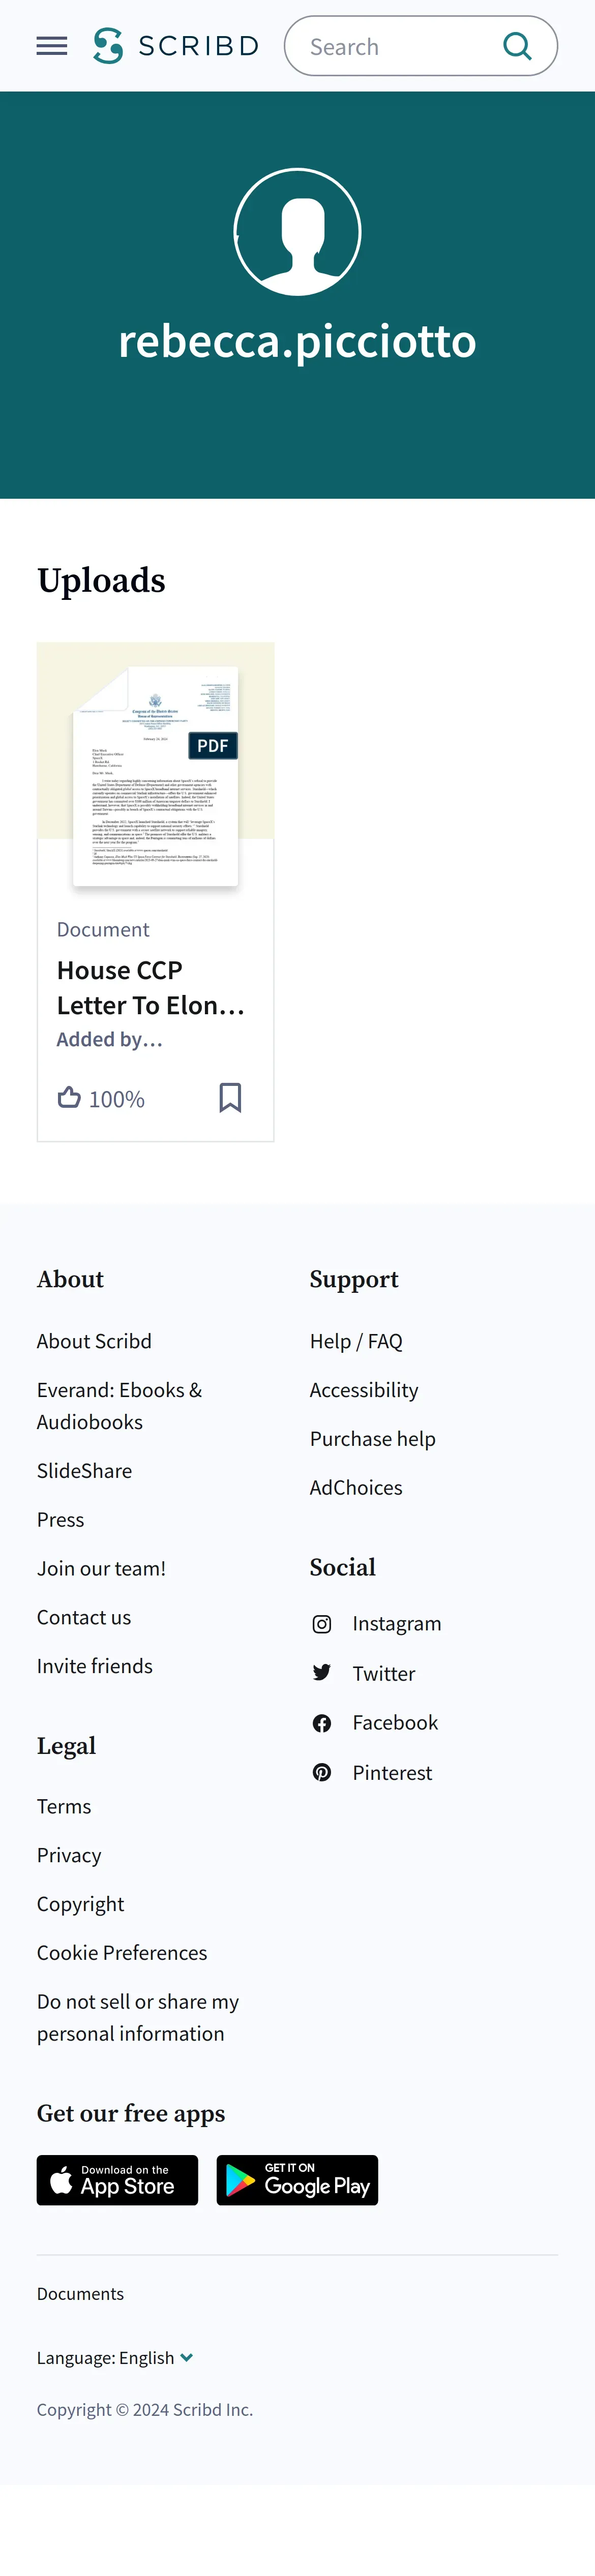The height and width of the screenshot is (2576, 595).
Task: Open the Help / FAQ link
Action: click(x=356, y=1341)
